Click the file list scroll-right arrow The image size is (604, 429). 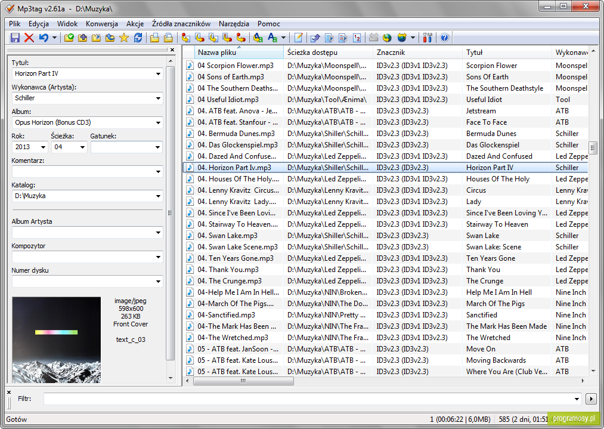point(583,381)
